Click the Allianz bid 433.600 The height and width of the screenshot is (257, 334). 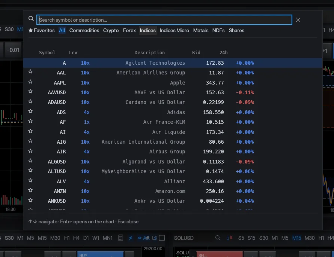pyautogui.click(x=213, y=181)
